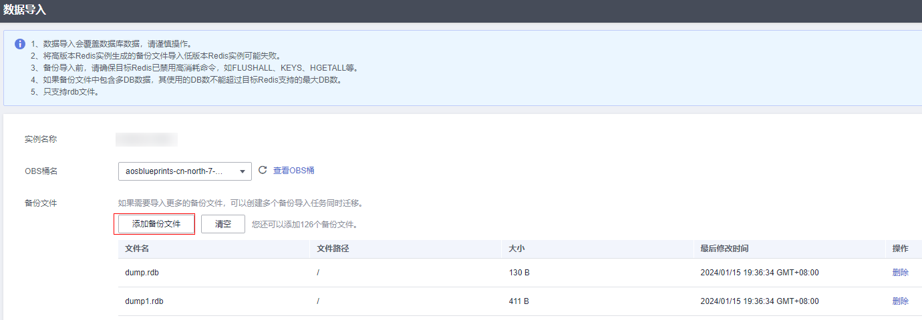
Task: Click the refresh icon beside the OBS bucket selector
Action: [x=263, y=171]
